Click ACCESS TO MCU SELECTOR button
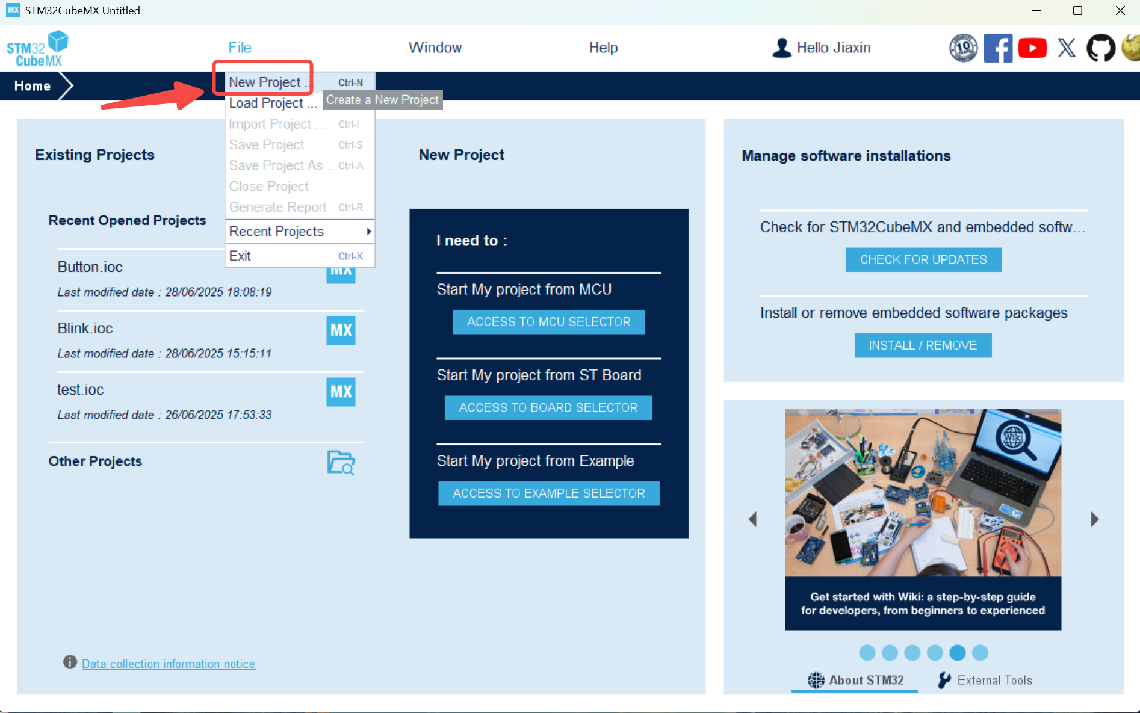This screenshot has width=1140, height=713. (549, 322)
